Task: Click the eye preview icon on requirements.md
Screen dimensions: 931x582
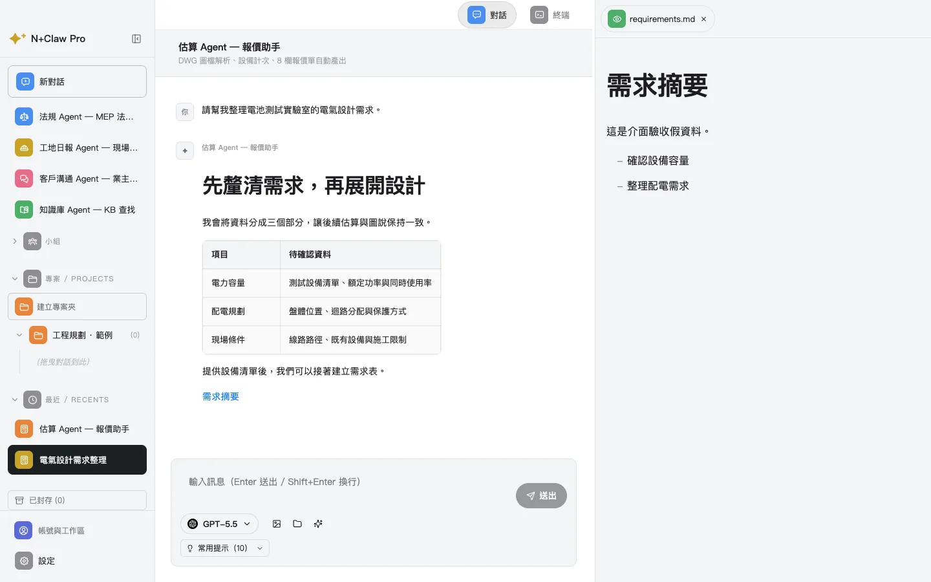Action: click(617, 19)
